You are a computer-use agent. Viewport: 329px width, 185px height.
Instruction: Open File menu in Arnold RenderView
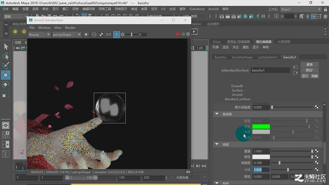[x=32, y=27]
